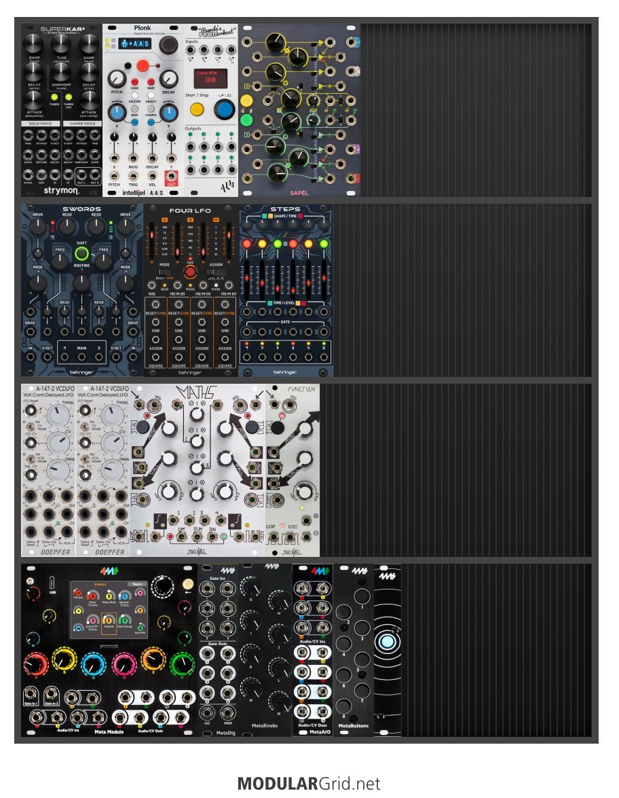The height and width of the screenshot is (798, 619).
Task: Toggle the first red step button on Steps
Action: 246,244
